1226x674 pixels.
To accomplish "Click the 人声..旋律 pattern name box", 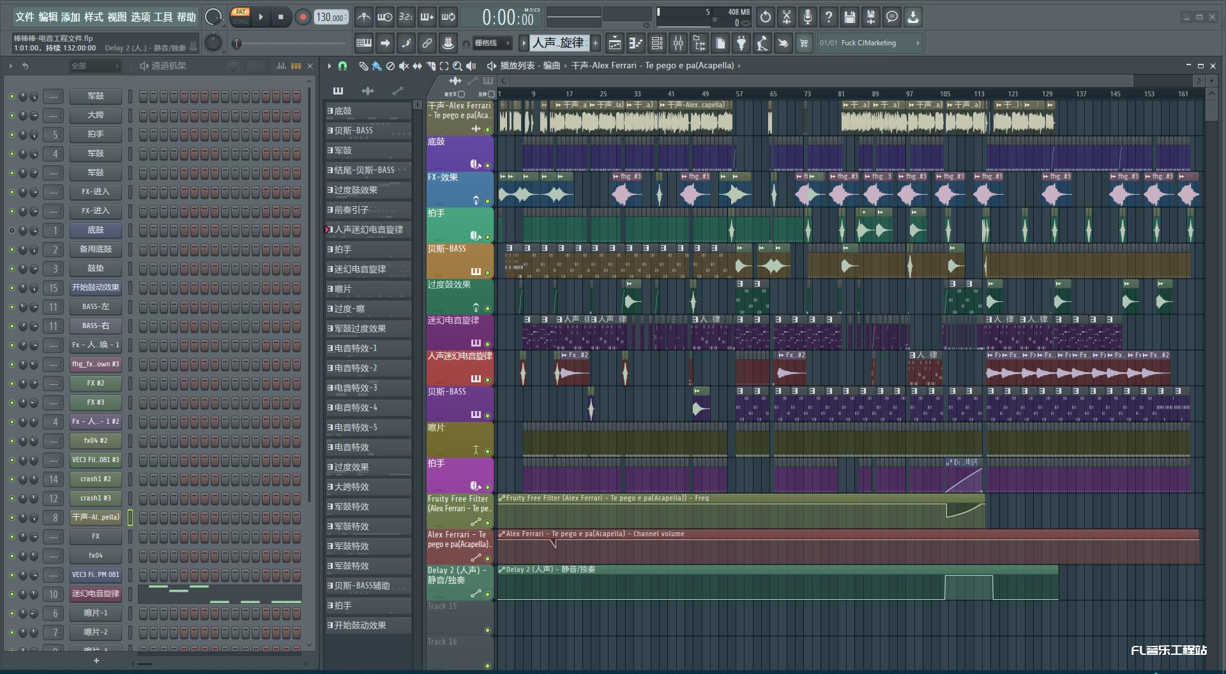I will click(x=559, y=43).
